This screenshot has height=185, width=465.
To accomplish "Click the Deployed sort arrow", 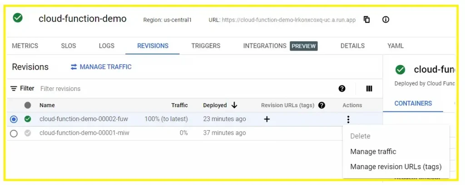I will click(x=235, y=105).
